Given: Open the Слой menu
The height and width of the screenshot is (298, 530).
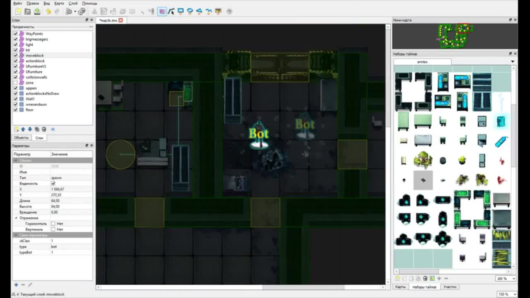Looking at the screenshot, I should (73, 3).
